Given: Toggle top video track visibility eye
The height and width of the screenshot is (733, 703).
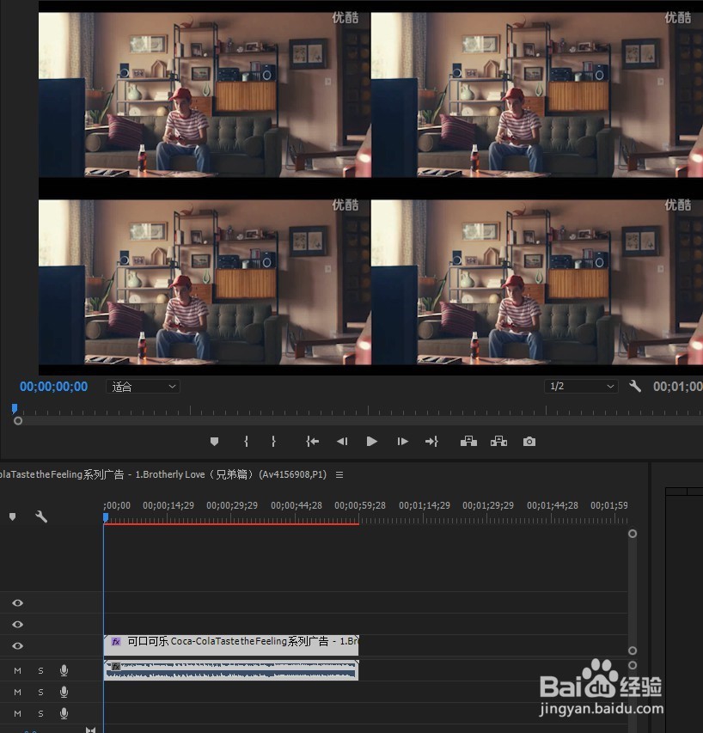Looking at the screenshot, I should click(x=18, y=603).
